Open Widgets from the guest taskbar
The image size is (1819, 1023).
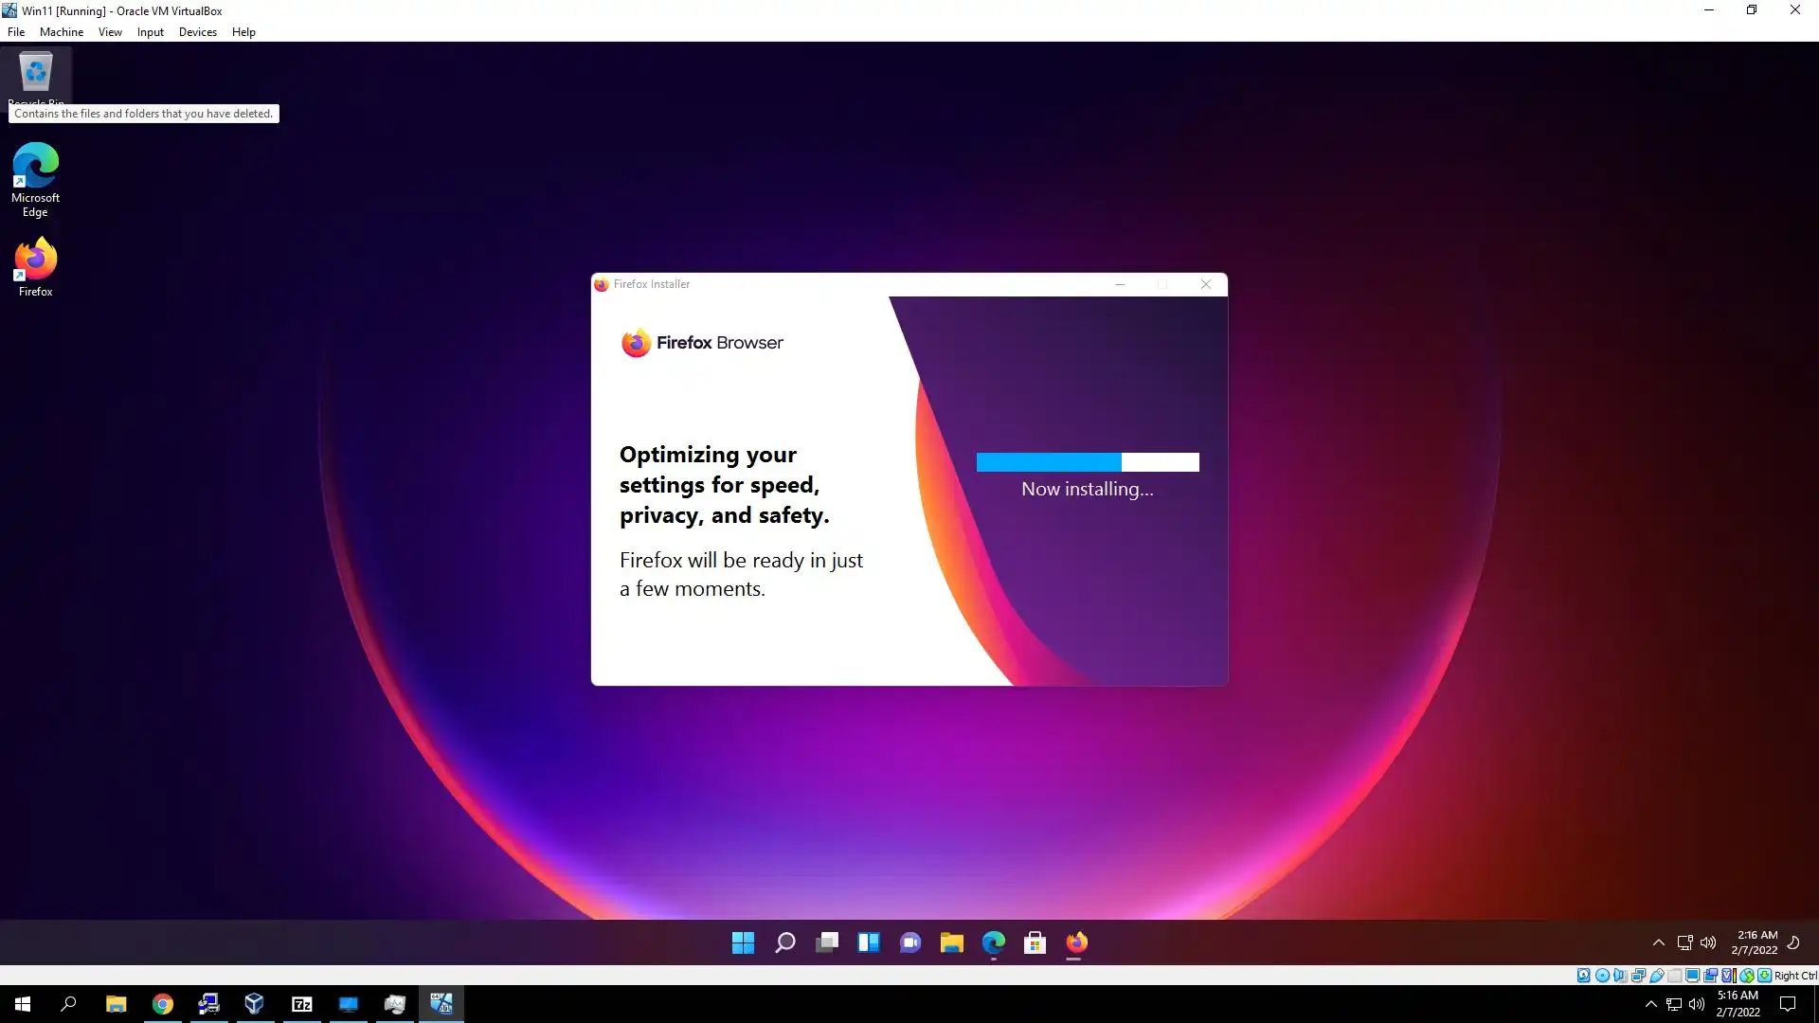[868, 942]
